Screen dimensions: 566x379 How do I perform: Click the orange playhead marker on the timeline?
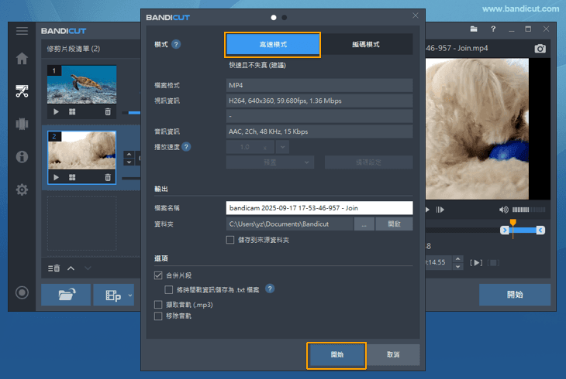(x=513, y=223)
